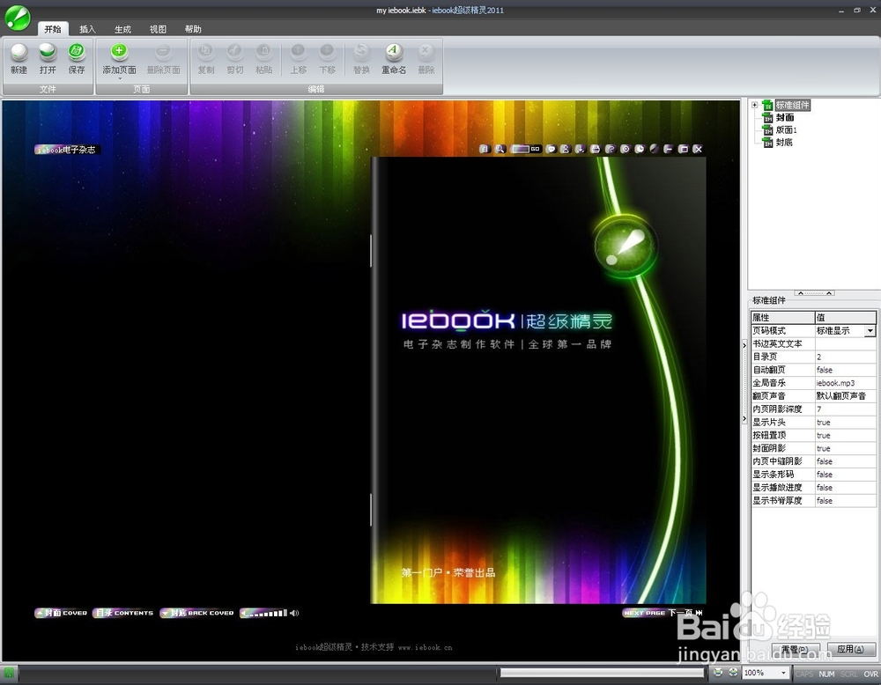The image size is (881, 685).
Task: Click the upper collapse arrow on properties panel edge
Action: (x=744, y=345)
